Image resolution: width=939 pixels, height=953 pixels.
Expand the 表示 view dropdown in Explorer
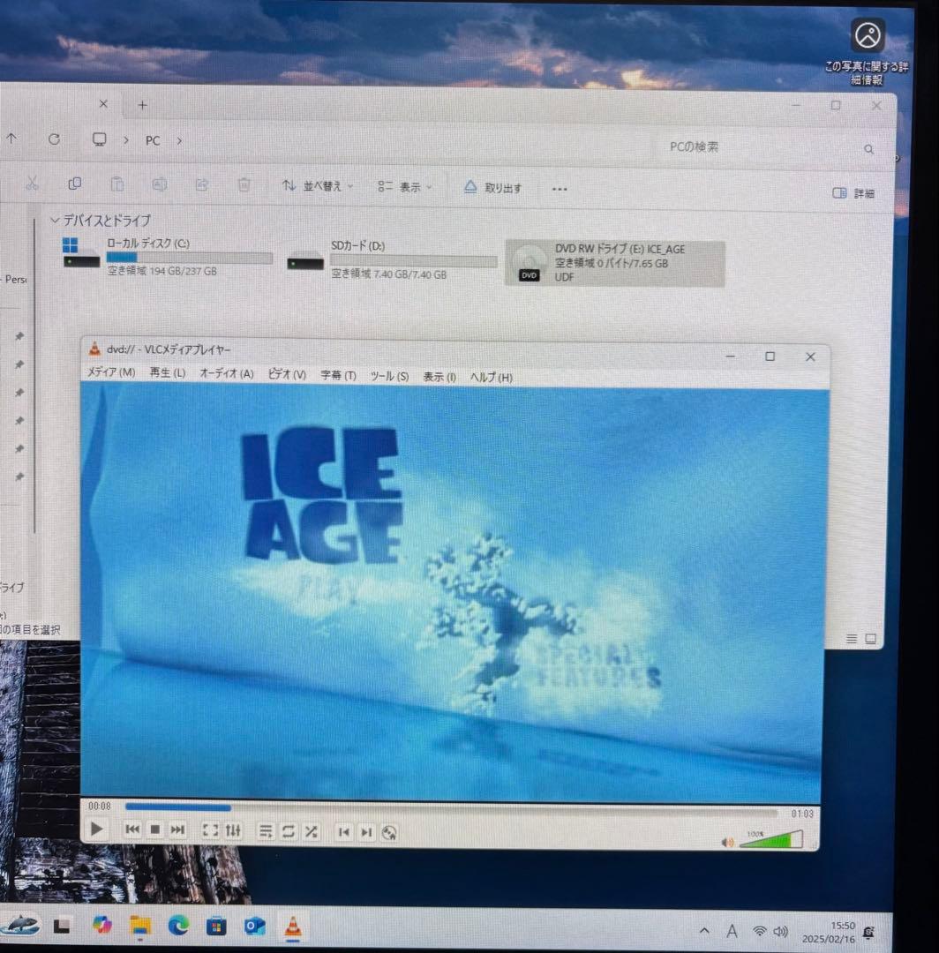click(405, 187)
